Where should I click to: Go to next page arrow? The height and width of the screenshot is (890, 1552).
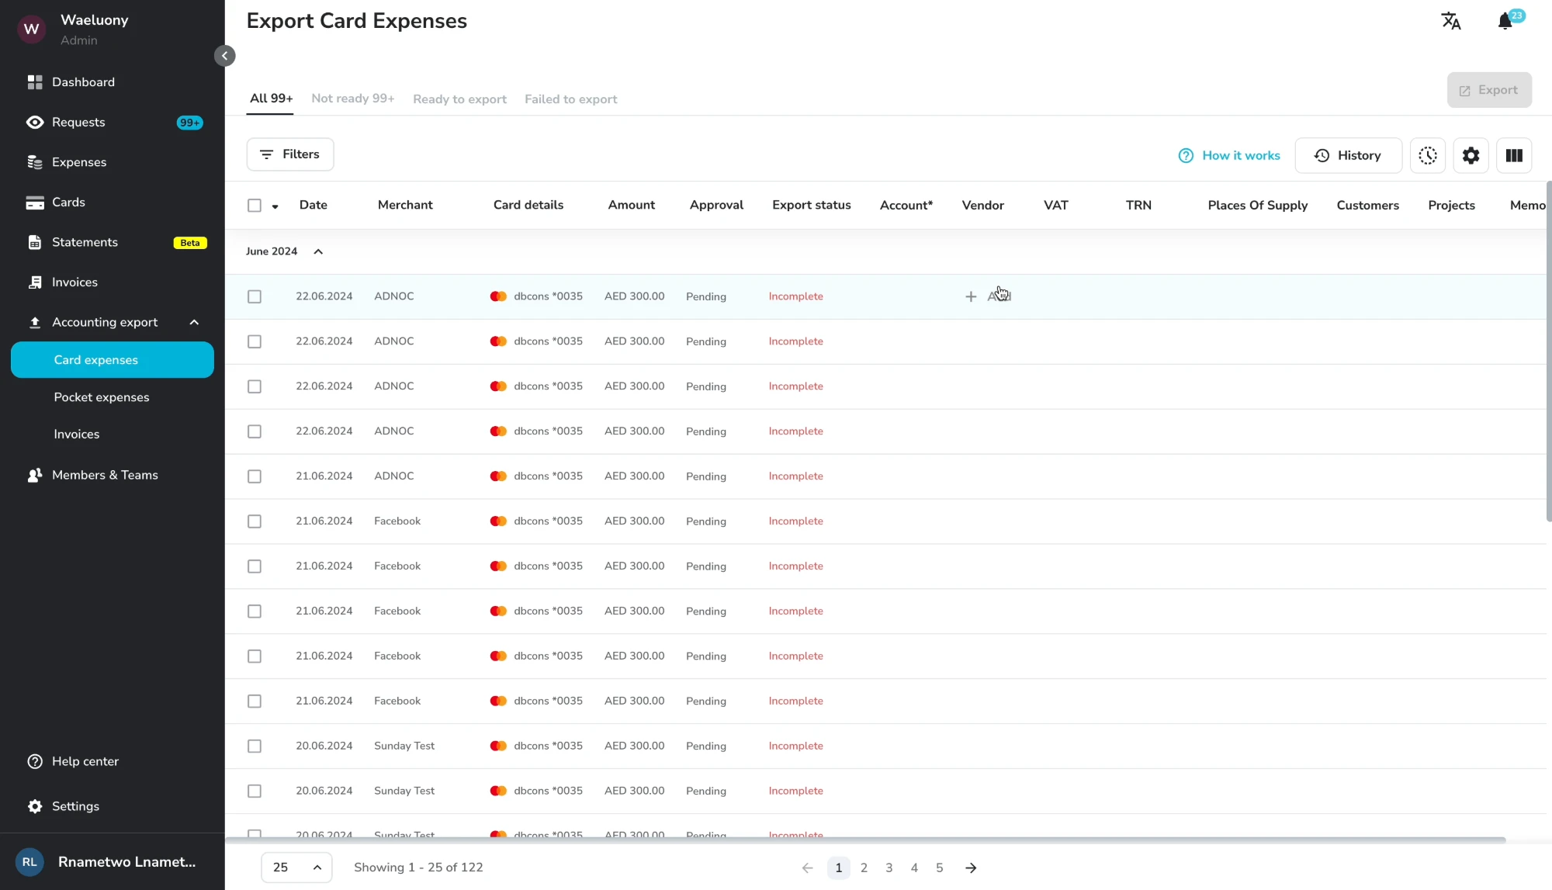[x=971, y=867]
